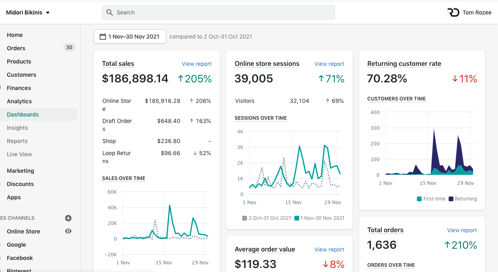This screenshot has height=272, width=498.
Task: Open Customers in sidebar
Action: click(21, 75)
